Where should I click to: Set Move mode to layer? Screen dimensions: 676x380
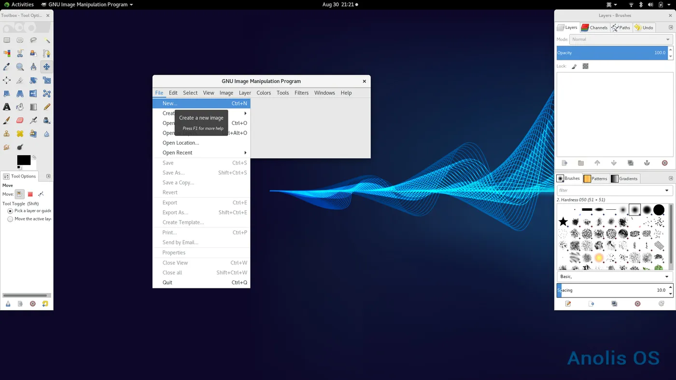pyautogui.click(x=19, y=194)
